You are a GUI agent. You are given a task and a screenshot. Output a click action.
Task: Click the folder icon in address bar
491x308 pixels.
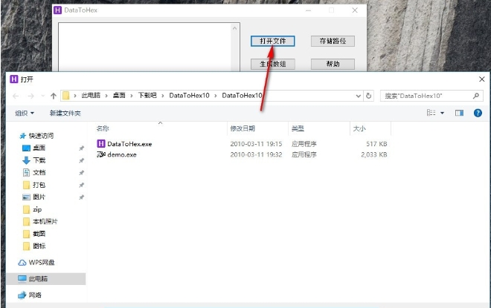coord(65,96)
